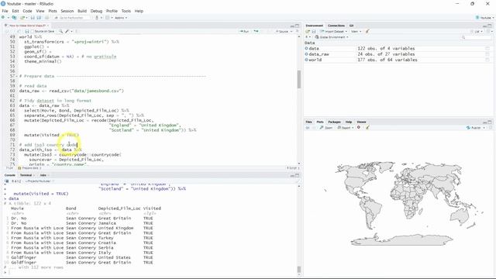Click the save workspace icon in Environment pane
496x279 pixels.
(314, 31)
